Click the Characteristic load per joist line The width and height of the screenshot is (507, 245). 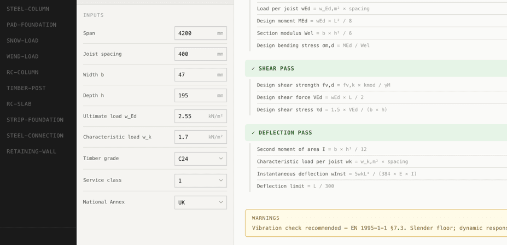pyautogui.click(x=382, y=161)
